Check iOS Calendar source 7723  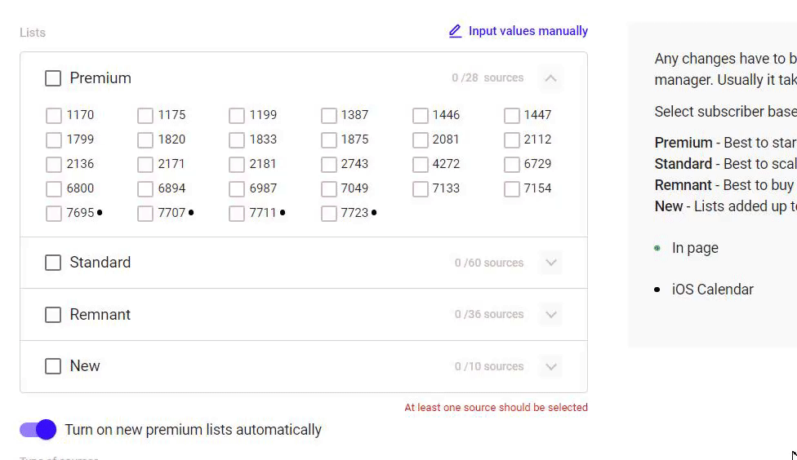pos(329,213)
